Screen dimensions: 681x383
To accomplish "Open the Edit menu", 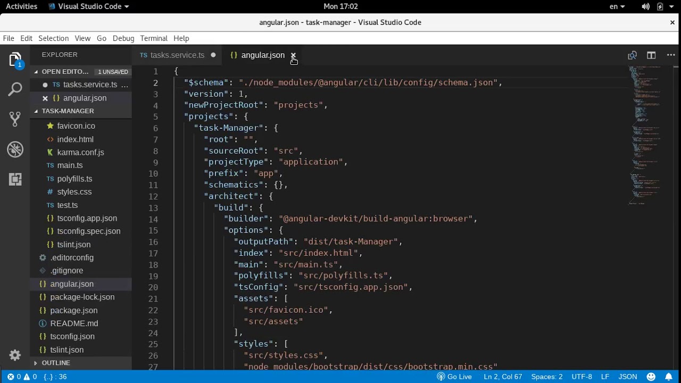I will tap(27, 38).
